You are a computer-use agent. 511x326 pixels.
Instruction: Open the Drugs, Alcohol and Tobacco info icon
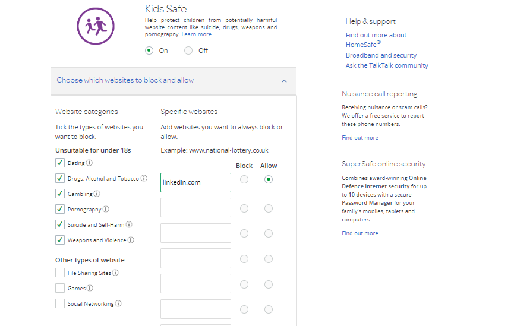pos(144,179)
